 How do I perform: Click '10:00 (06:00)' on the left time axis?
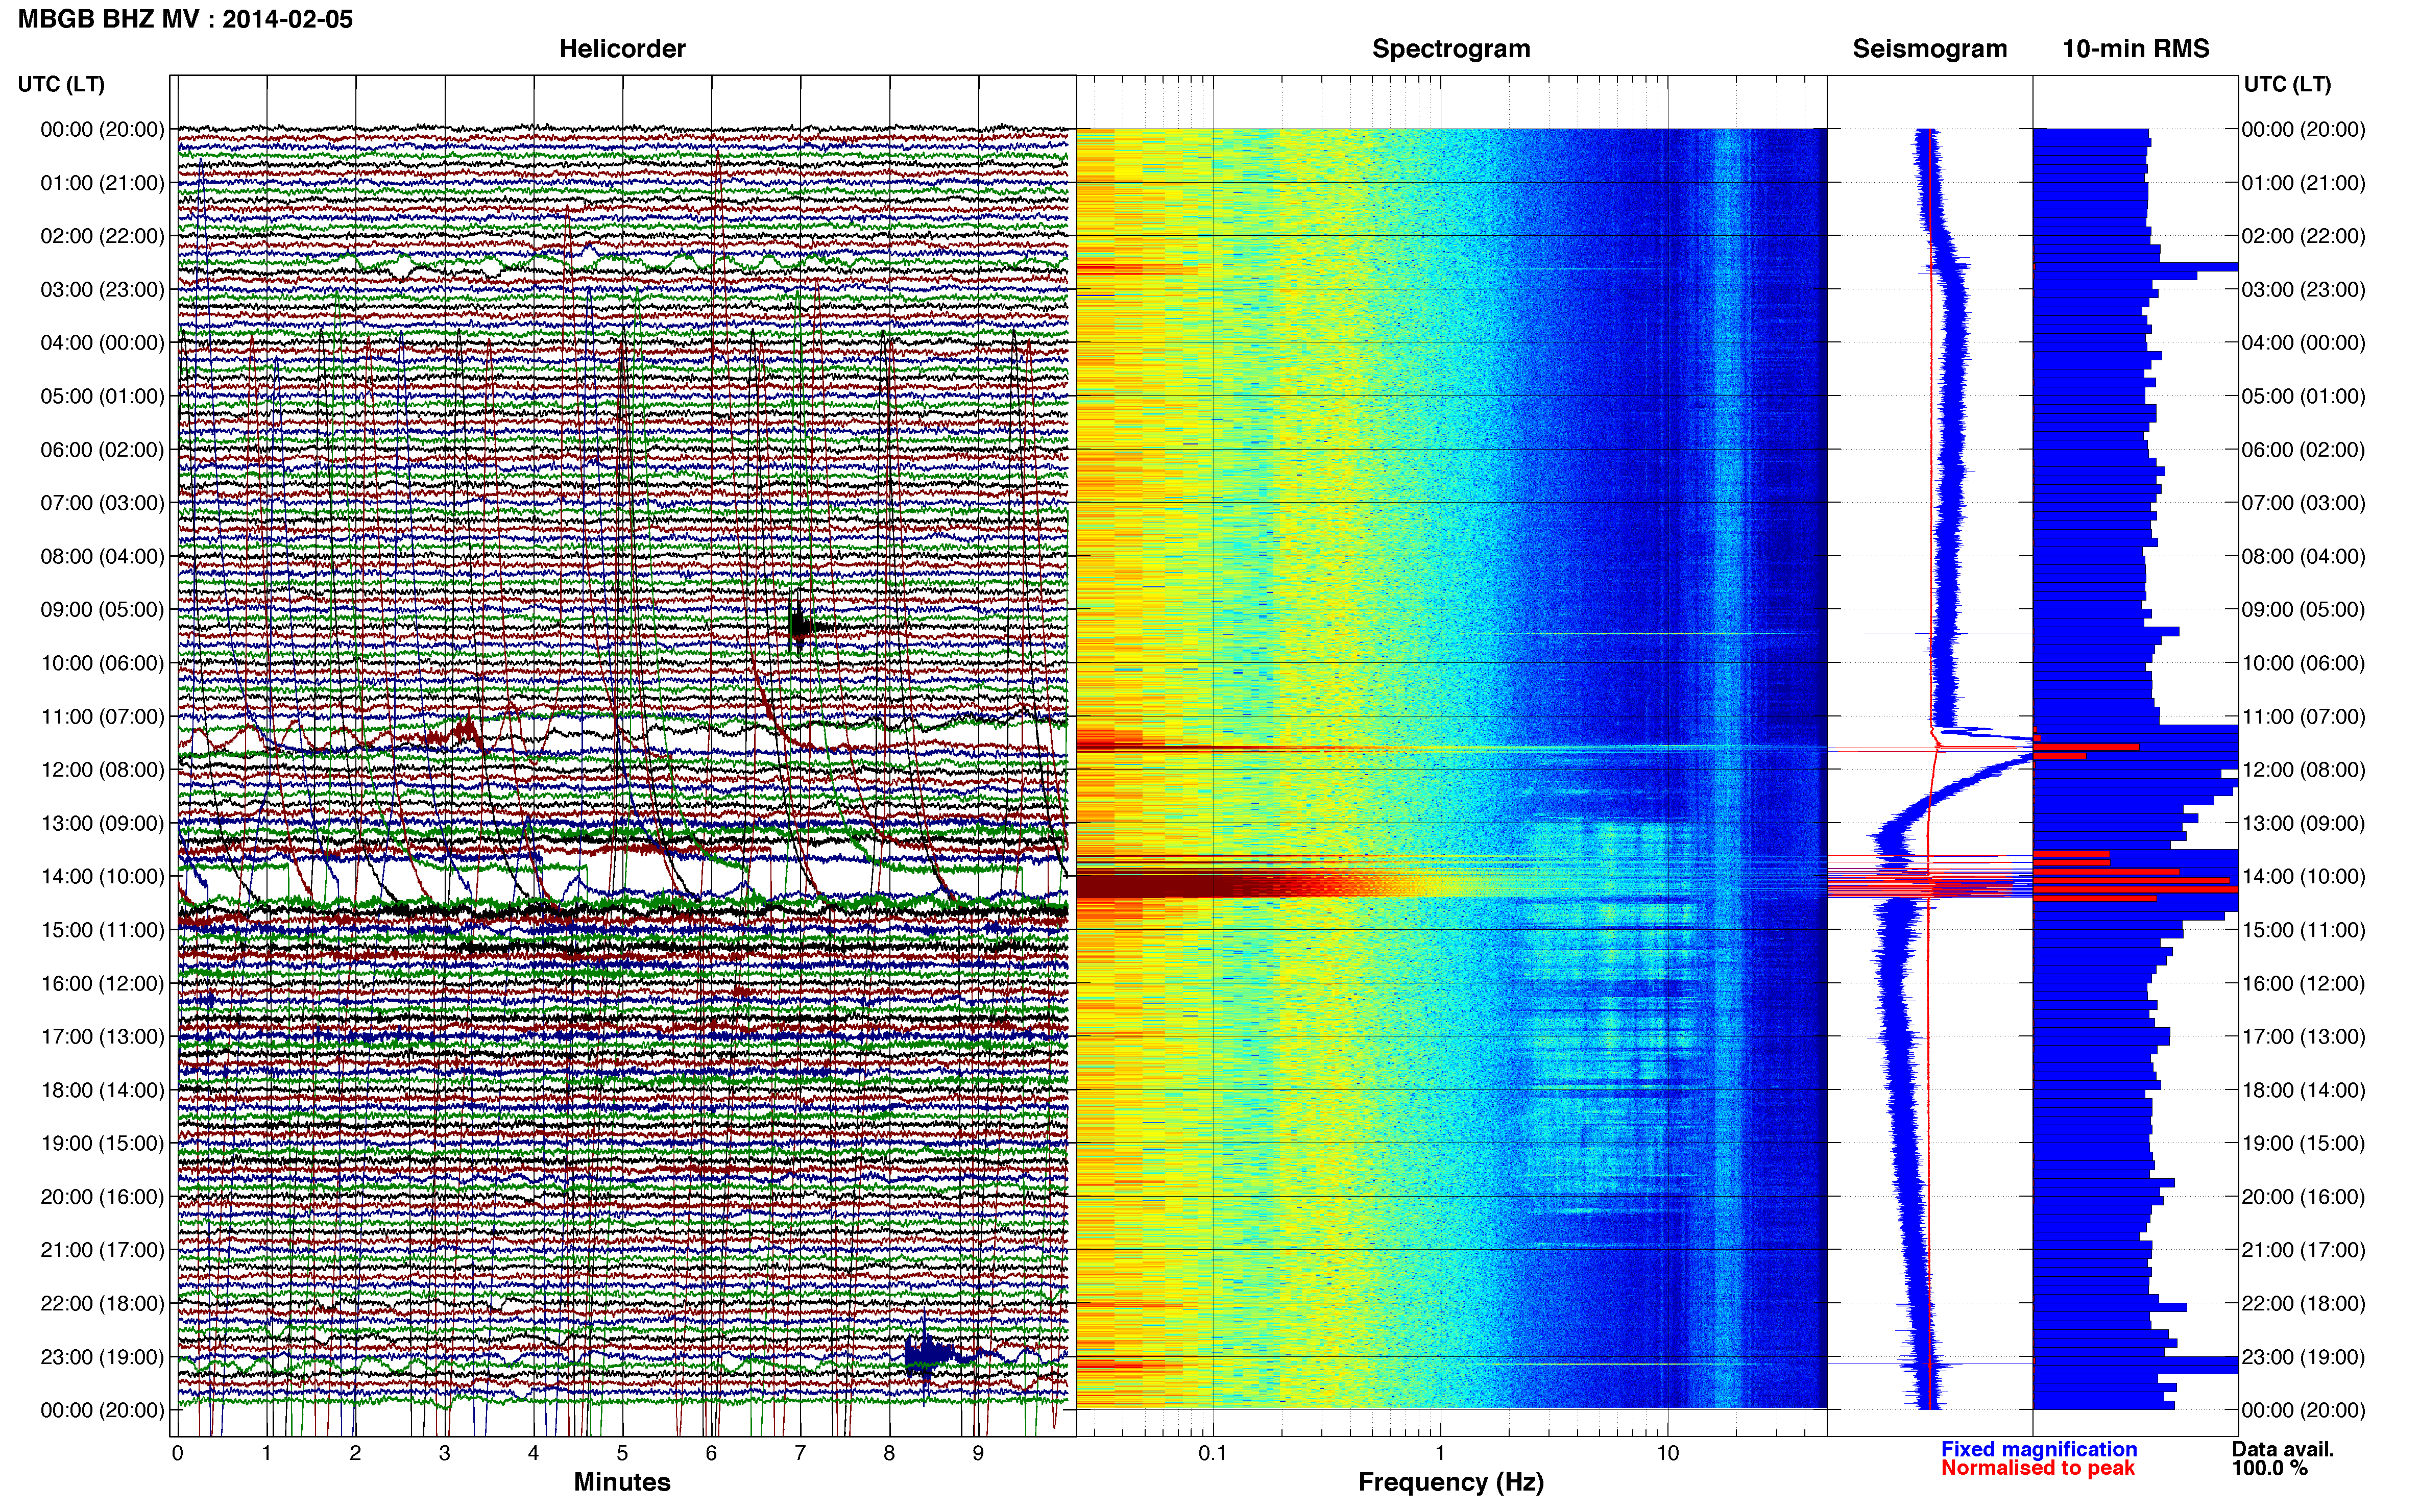(102, 663)
